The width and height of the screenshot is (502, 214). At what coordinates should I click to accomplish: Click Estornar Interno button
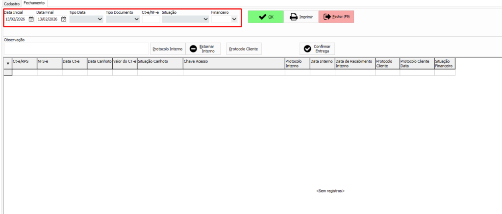(203, 49)
